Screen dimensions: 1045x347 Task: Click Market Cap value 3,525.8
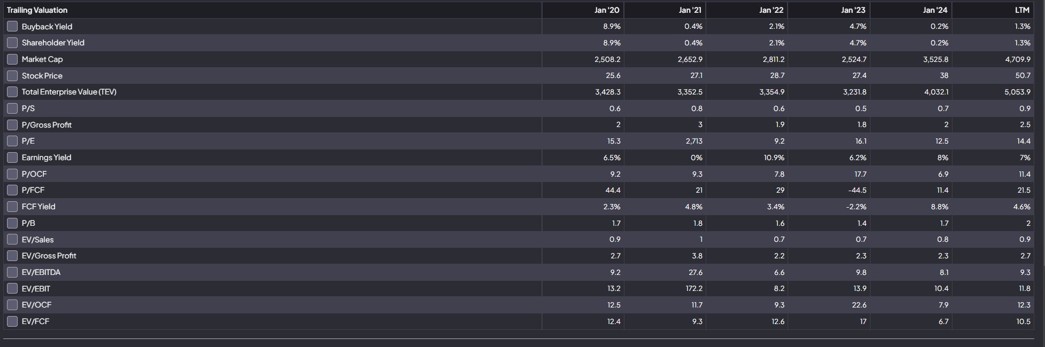point(936,59)
